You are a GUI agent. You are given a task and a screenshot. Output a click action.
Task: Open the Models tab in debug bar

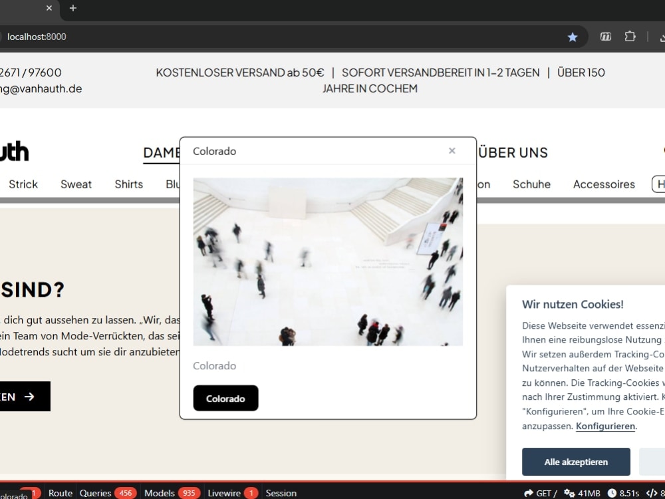tap(172, 493)
